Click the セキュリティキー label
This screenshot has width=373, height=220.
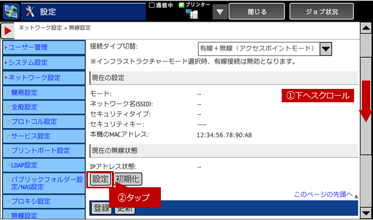pyautogui.click(x=117, y=124)
